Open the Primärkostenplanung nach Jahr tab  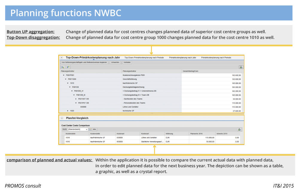click(x=182, y=57)
